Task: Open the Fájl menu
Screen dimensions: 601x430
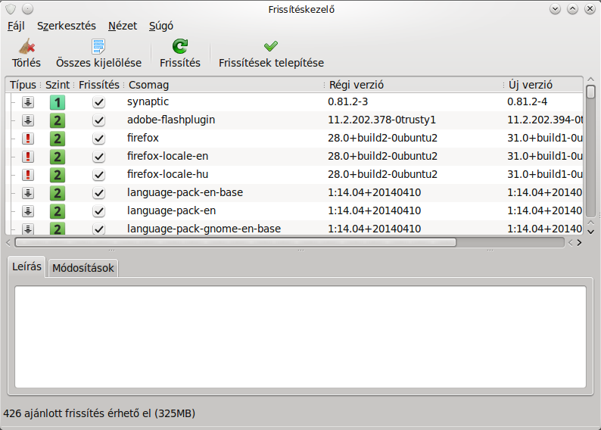Action: (16, 26)
